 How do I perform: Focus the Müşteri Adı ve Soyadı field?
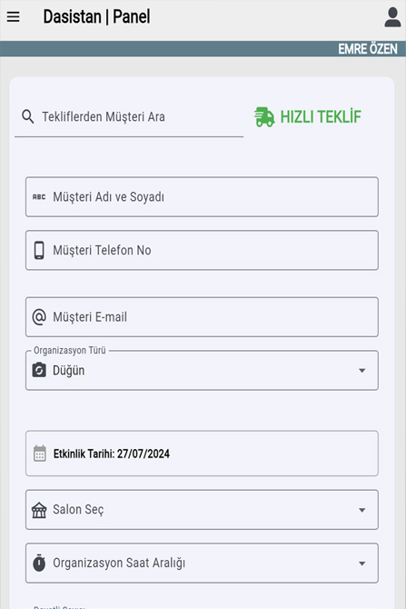(202, 197)
